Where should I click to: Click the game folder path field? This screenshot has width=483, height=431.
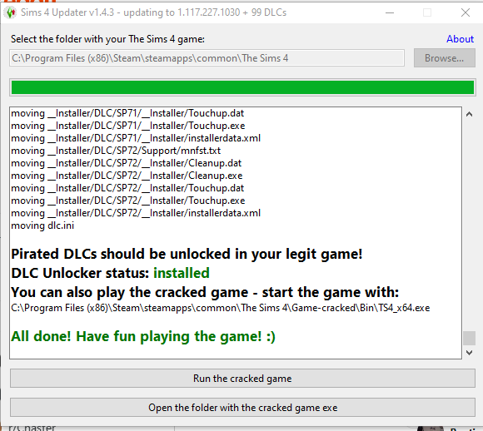point(207,58)
